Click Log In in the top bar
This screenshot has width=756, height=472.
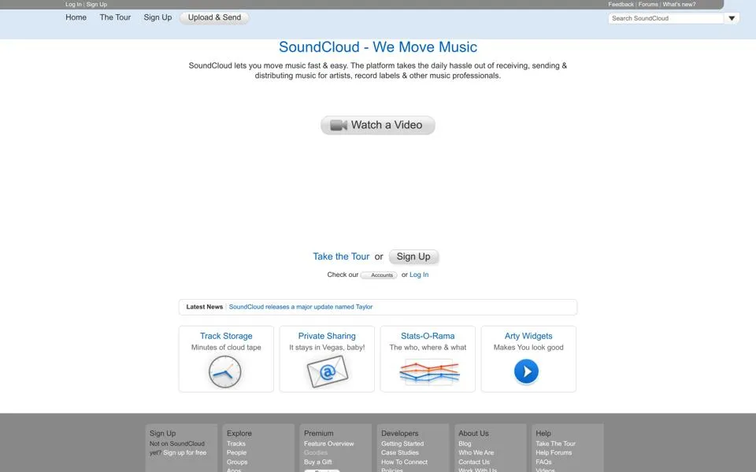point(73,5)
